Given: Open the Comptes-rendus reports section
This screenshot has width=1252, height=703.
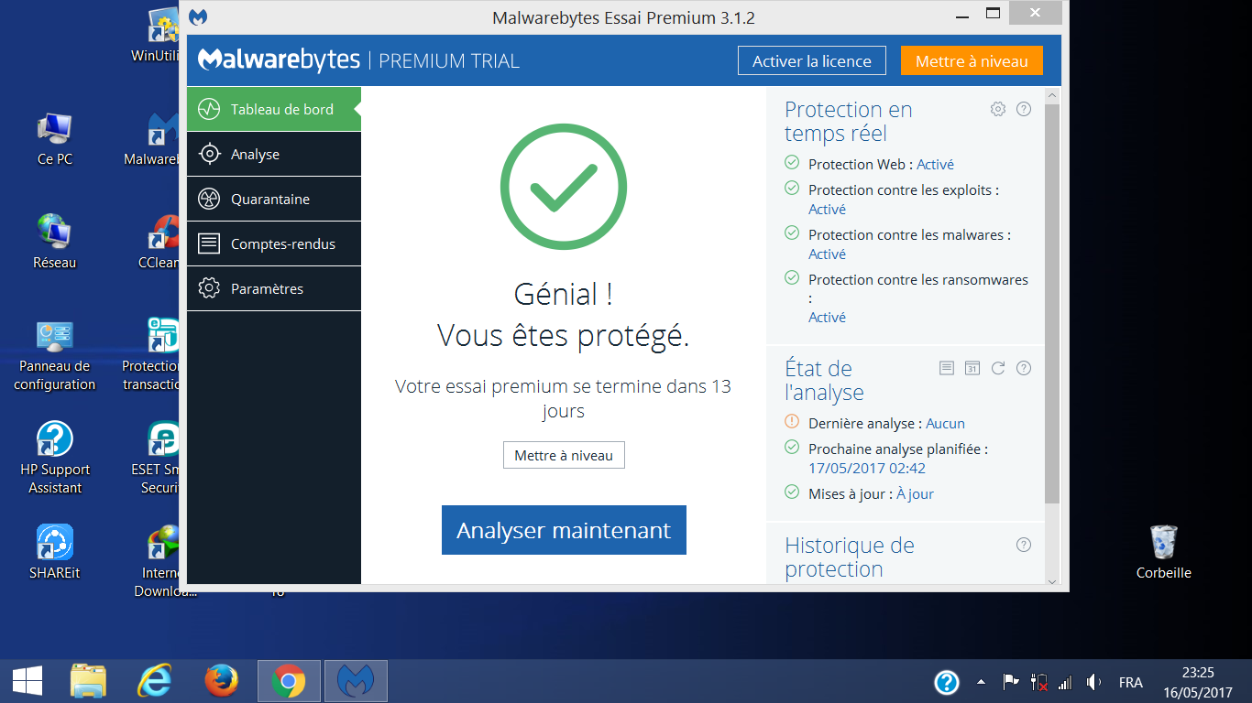Looking at the screenshot, I should coord(274,243).
